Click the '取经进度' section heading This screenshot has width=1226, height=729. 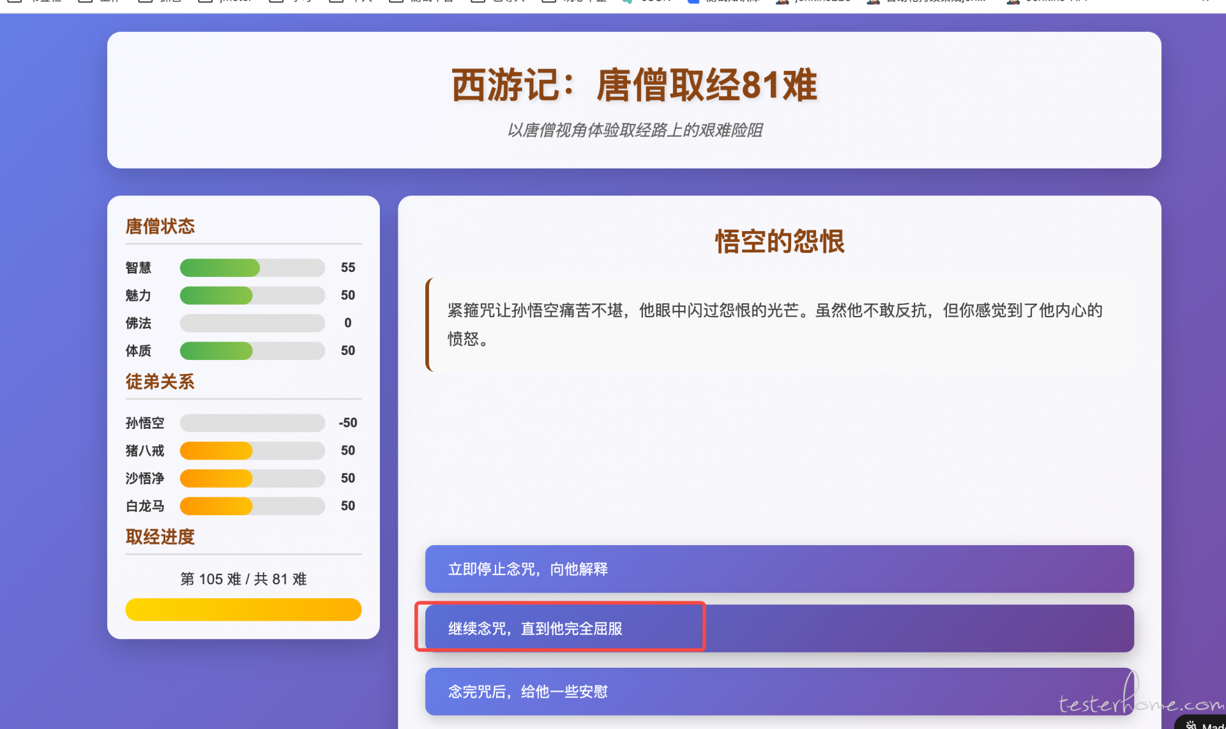[x=160, y=537]
